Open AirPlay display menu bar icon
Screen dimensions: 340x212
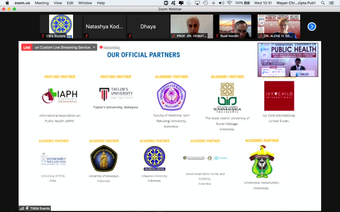point(197,3)
